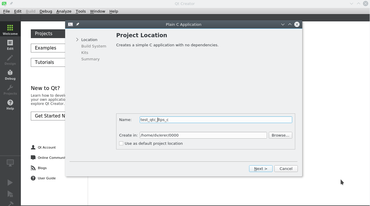Click the Run play icon
The width and height of the screenshot is (370, 206).
(10, 183)
